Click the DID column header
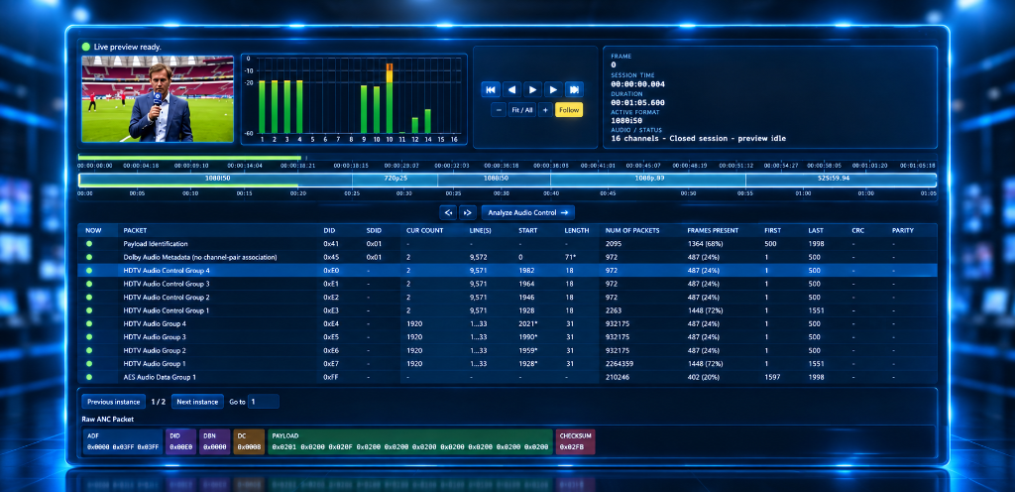 (329, 230)
